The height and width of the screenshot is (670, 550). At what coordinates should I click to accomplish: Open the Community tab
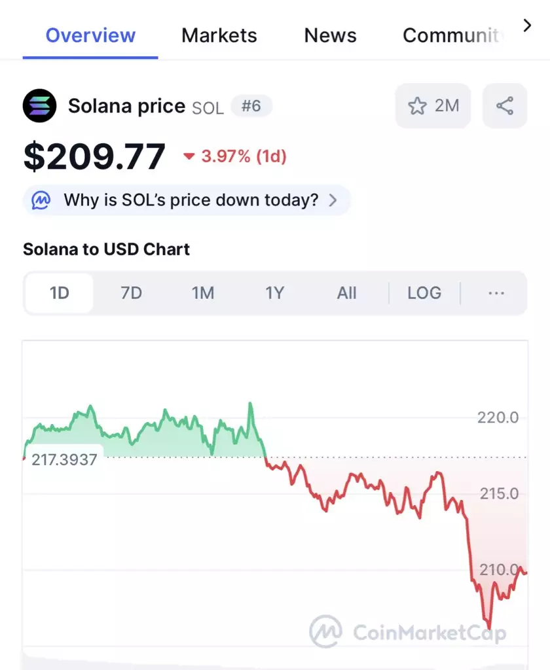(x=451, y=35)
